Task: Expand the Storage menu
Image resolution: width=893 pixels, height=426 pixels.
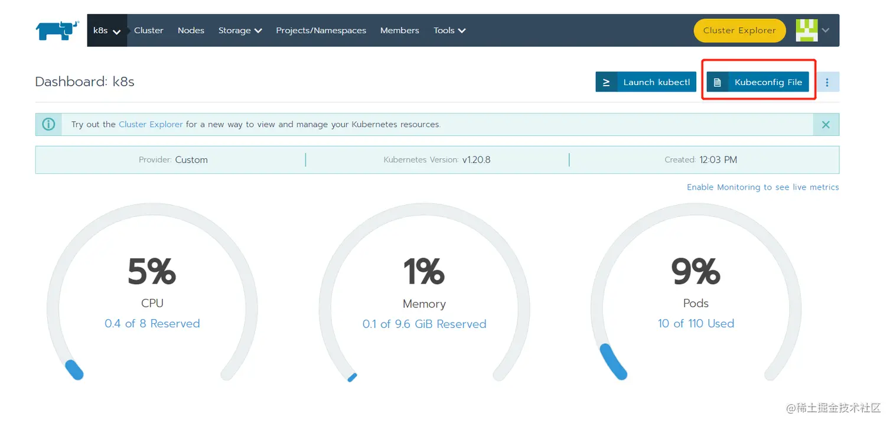Action: pos(240,31)
